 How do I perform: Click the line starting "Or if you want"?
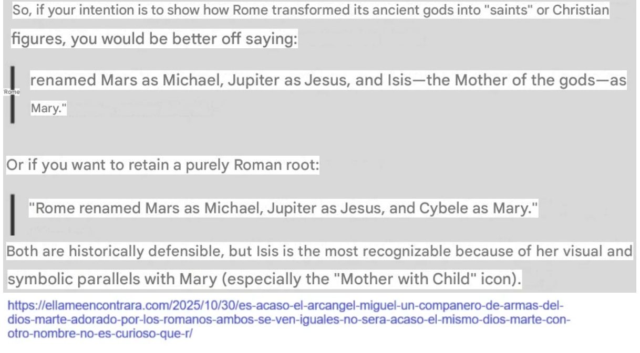(x=163, y=166)
